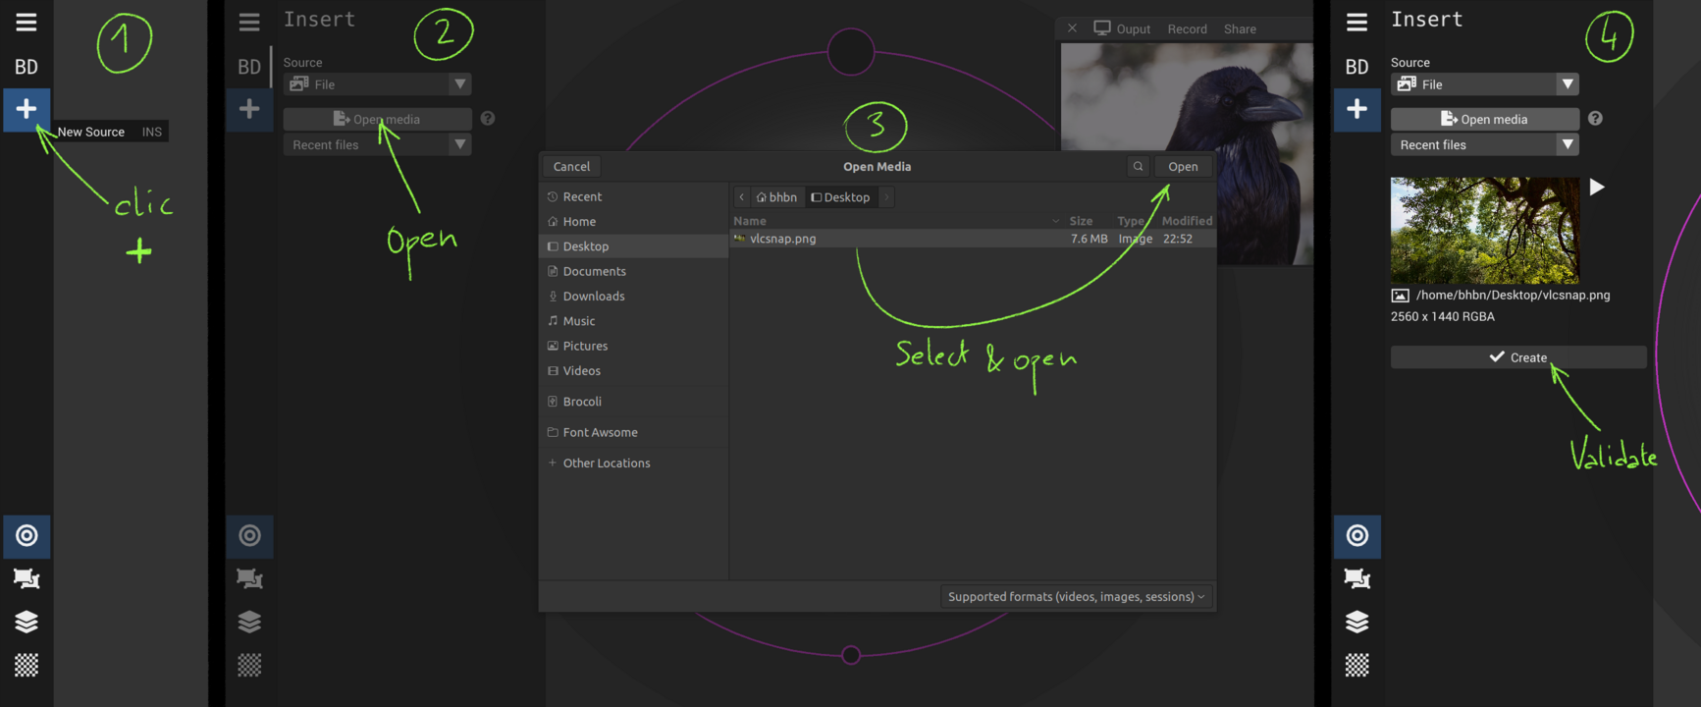Open the Font Awsome bookmark folder
The image size is (1701, 707).
click(x=633, y=432)
